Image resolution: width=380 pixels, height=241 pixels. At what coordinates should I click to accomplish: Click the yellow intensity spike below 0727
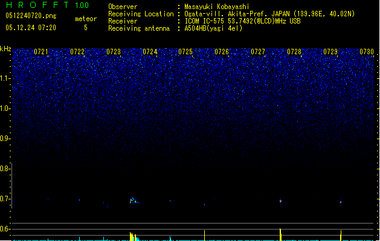tap(280, 234)
